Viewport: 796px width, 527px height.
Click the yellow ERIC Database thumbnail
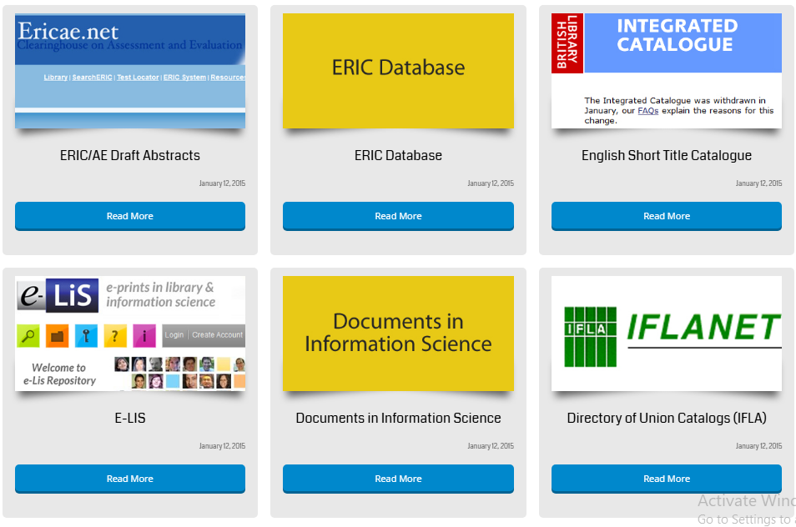[398, 71]
